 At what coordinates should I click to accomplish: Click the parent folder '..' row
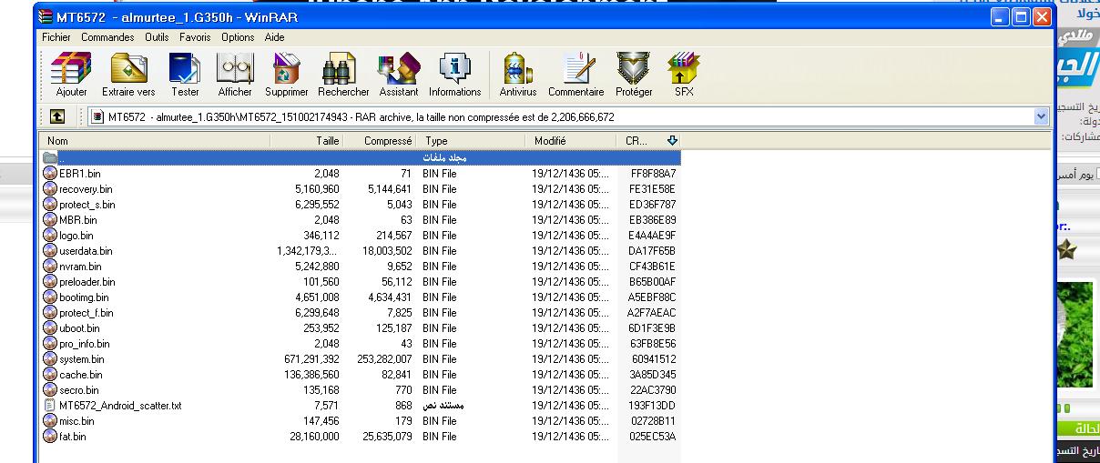point(360,157)
